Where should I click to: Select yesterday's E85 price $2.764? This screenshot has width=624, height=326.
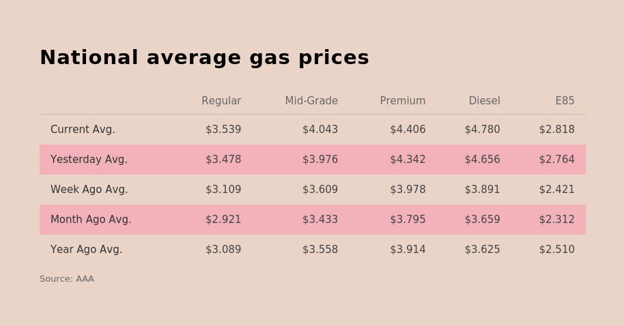(556, 160)
